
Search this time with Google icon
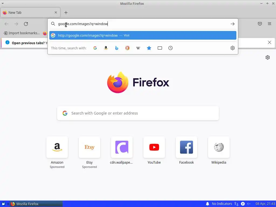tap(95, 48)
